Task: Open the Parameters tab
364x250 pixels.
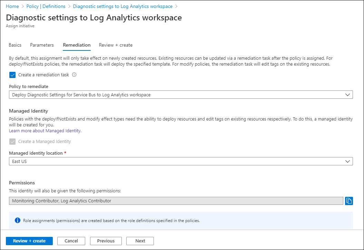Action: pyautogui.click(x=42, y=45)
